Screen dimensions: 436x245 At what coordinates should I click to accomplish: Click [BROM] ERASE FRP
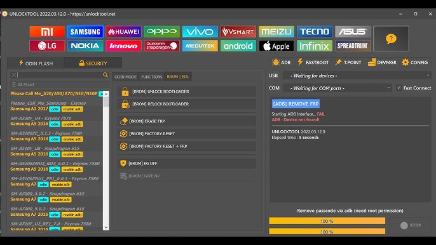click(187, 121)
